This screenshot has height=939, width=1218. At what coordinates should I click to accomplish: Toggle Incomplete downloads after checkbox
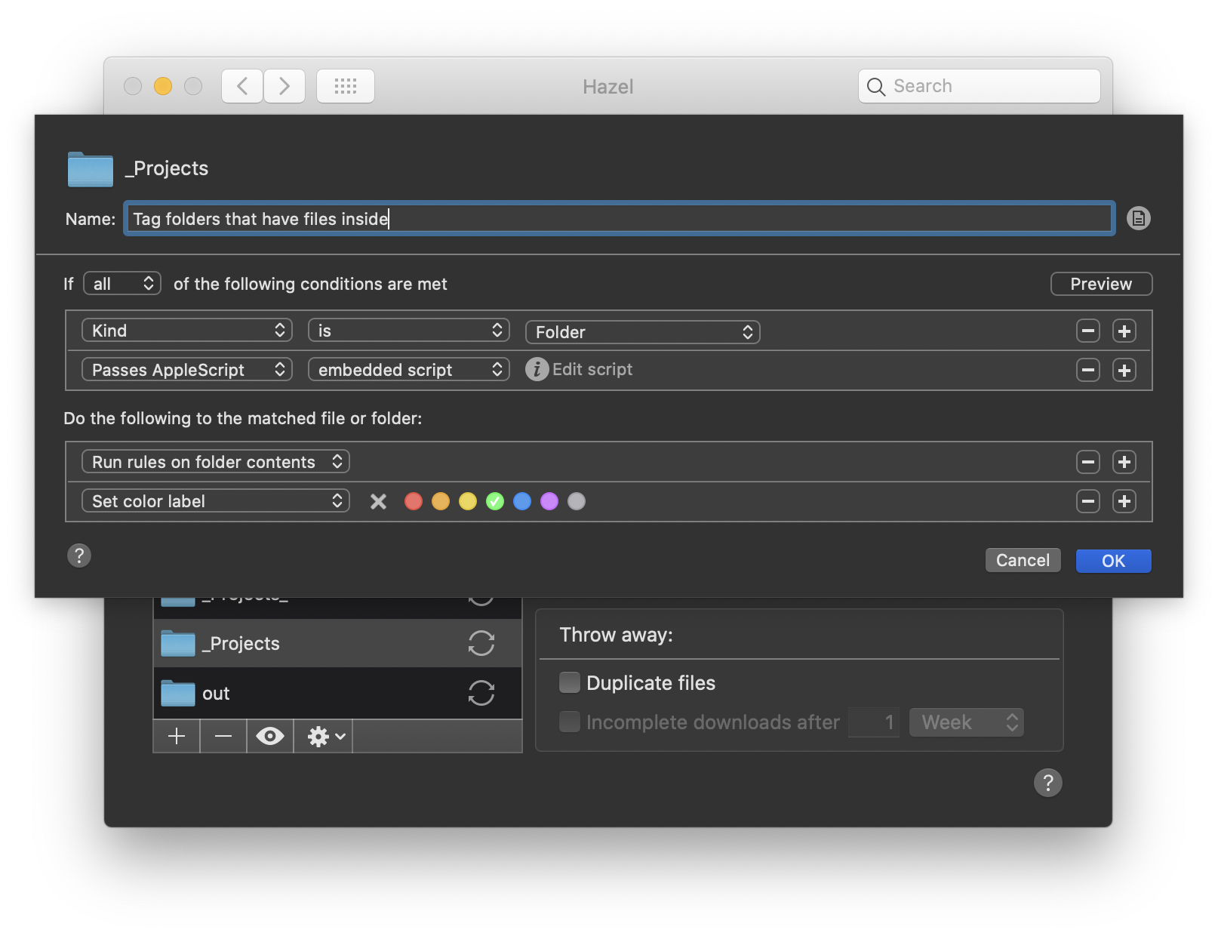coord(570,722)
